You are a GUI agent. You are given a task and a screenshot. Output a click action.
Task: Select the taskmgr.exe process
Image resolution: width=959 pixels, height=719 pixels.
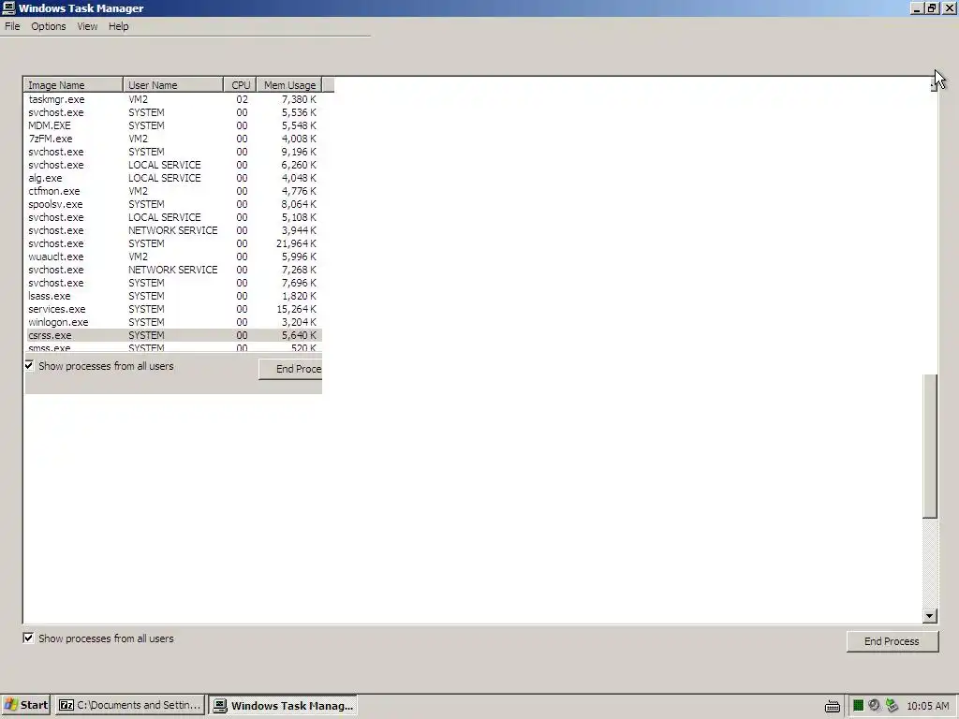pos(173,99)
